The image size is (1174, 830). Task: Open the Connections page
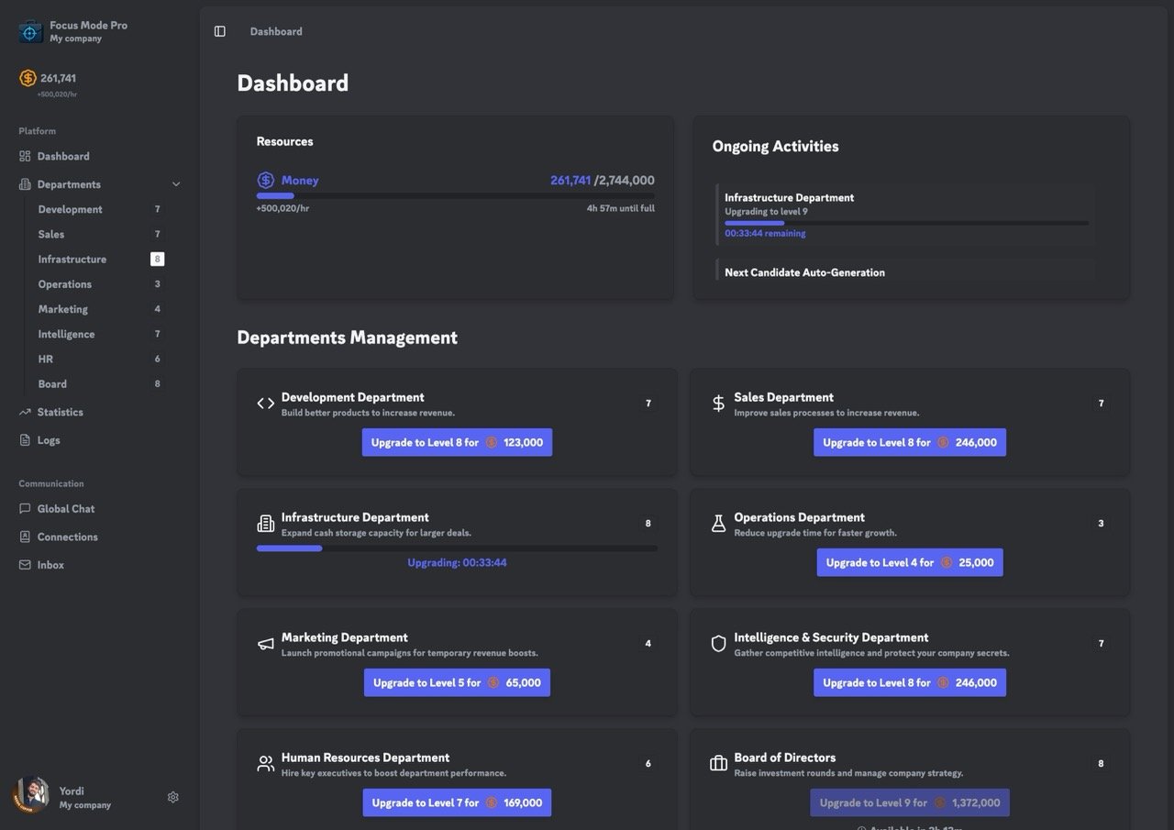69,537
